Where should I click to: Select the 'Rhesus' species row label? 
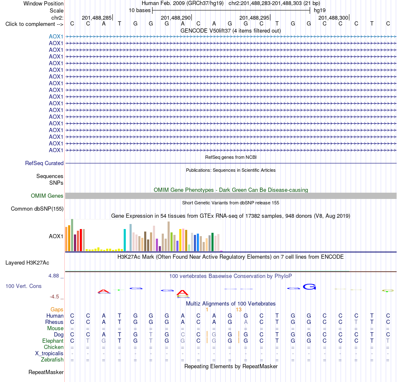click(54, 322)
